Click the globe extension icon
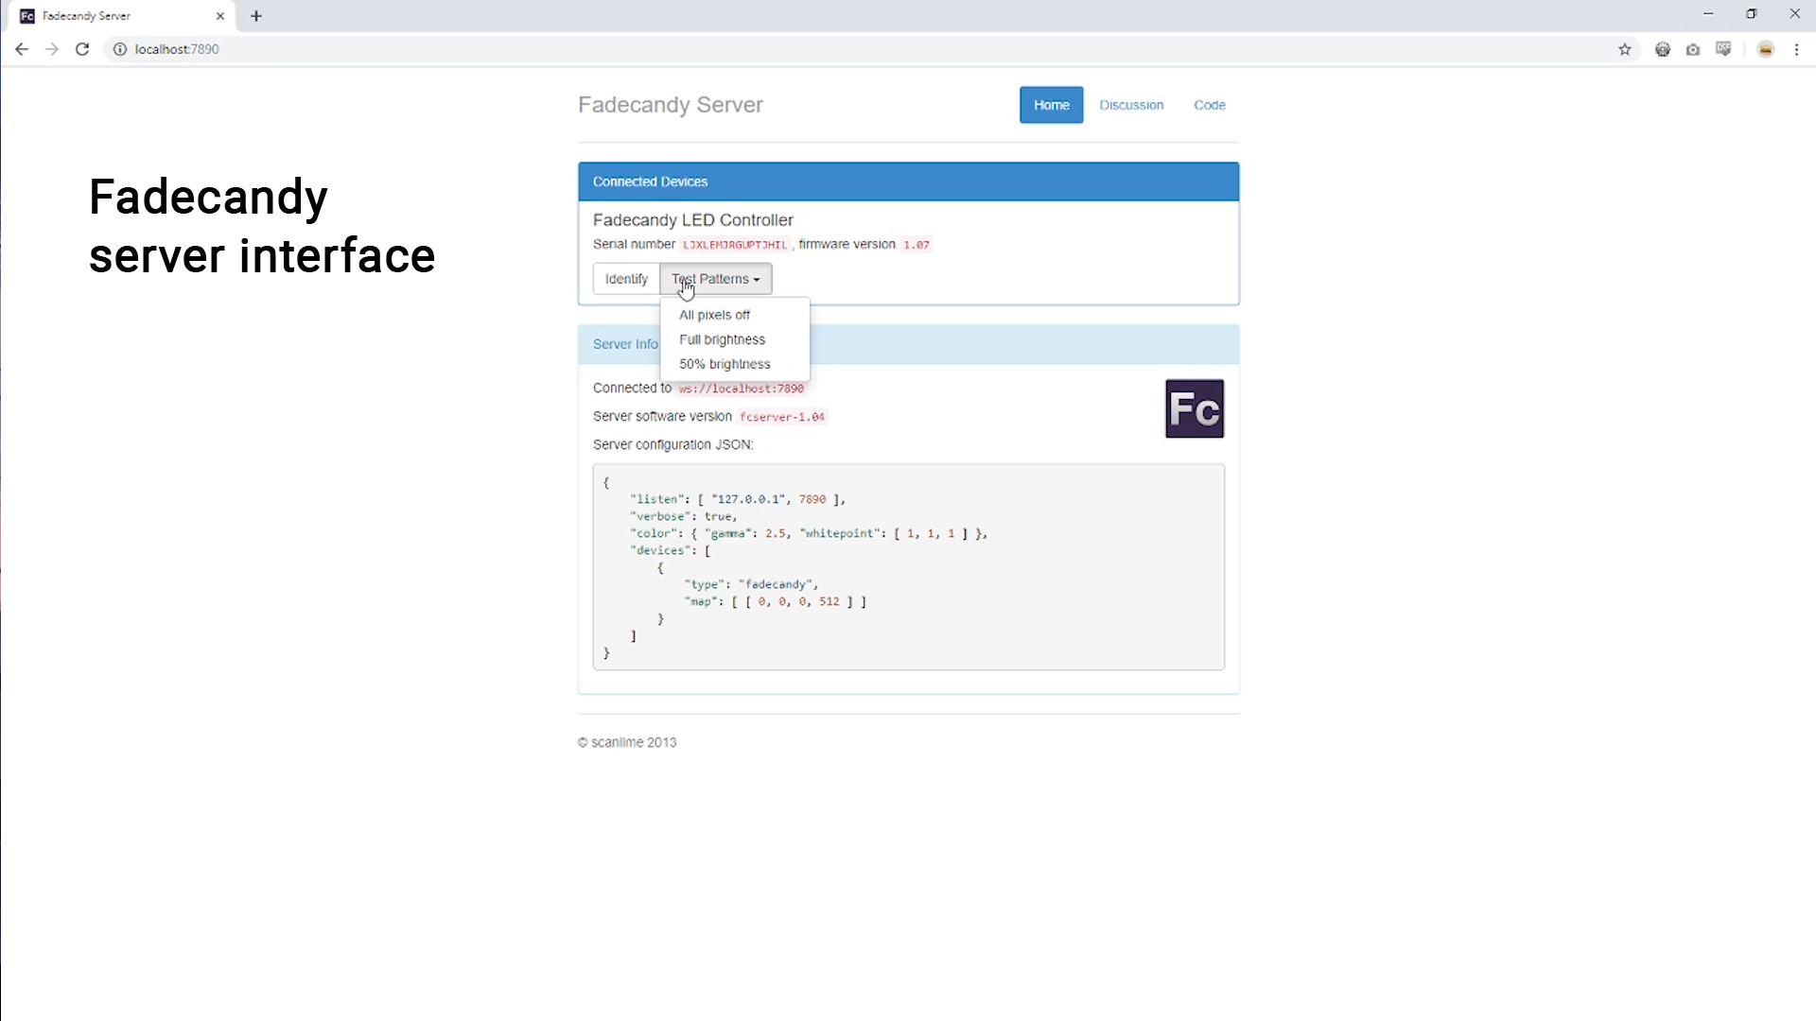 click(1663, 49)
